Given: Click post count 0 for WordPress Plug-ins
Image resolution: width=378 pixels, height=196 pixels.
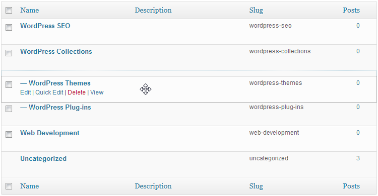Looking at the screenshot, I should [358, 107].
